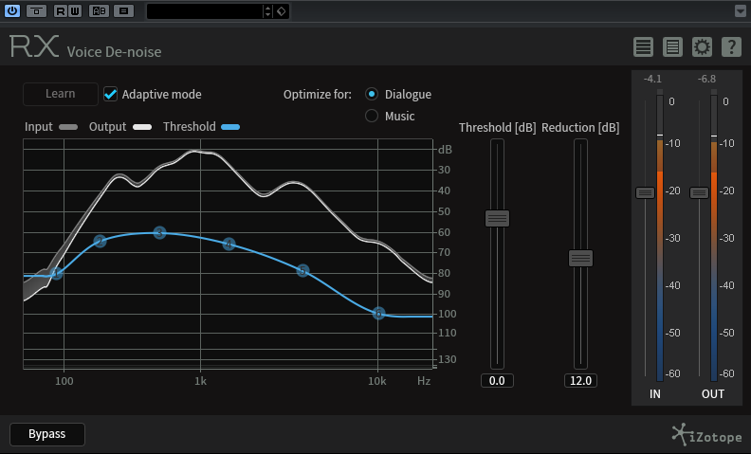Click the 'Optimize for:' label
The image size is (751, 454).
click(x=317, y=95)
